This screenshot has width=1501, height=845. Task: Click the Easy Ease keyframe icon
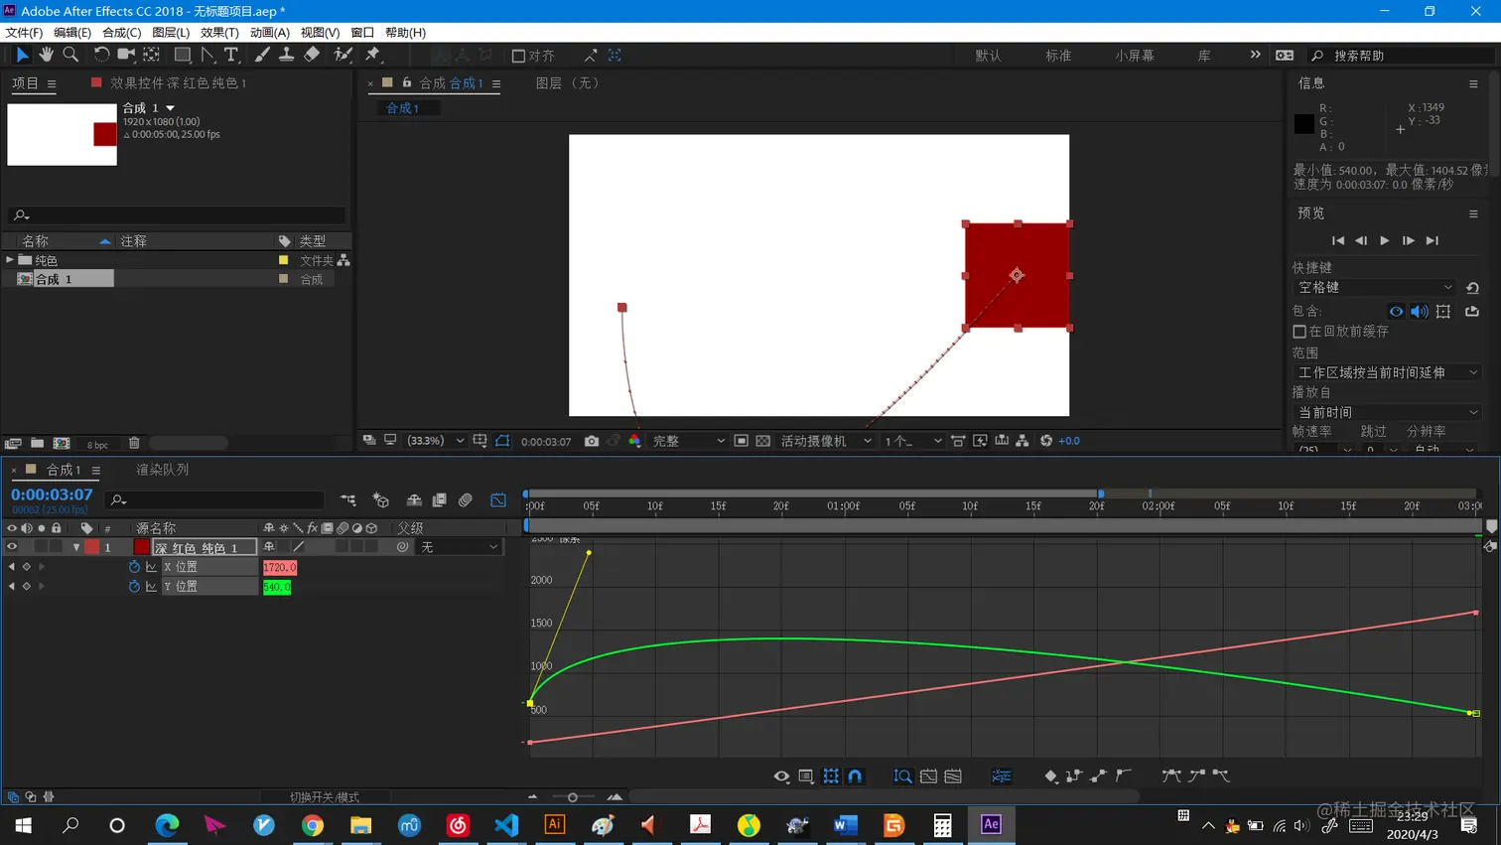[1171, 775]
